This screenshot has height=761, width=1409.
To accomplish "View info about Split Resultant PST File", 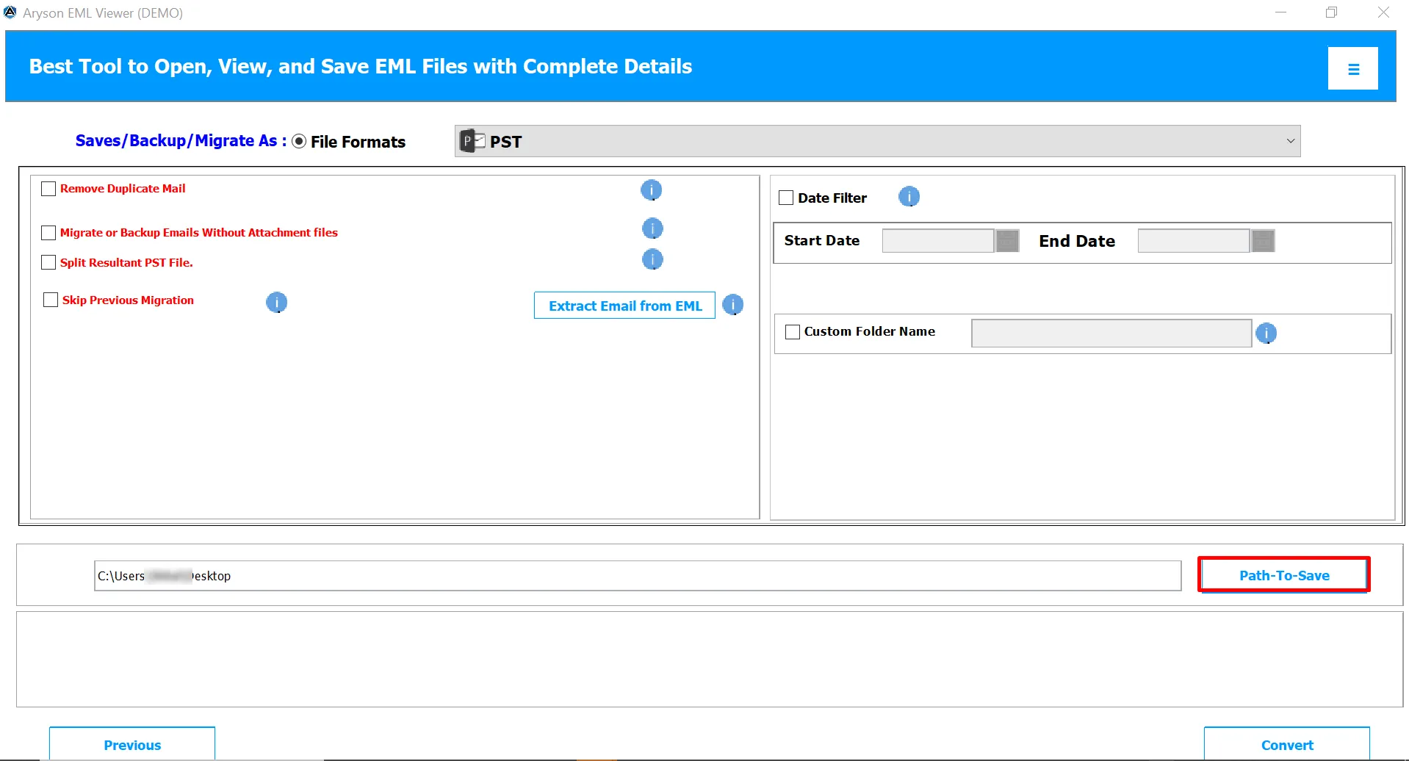I will [652, 259].
